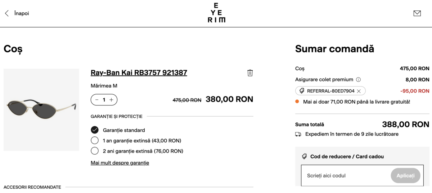Open the envelope mail icon
The width and height of the screenshot is (432, 193).
[x=417, y=13]
